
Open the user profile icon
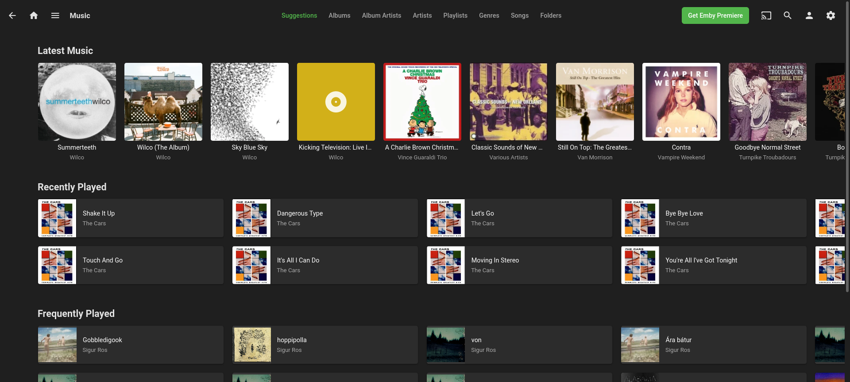tap(809, 15)
